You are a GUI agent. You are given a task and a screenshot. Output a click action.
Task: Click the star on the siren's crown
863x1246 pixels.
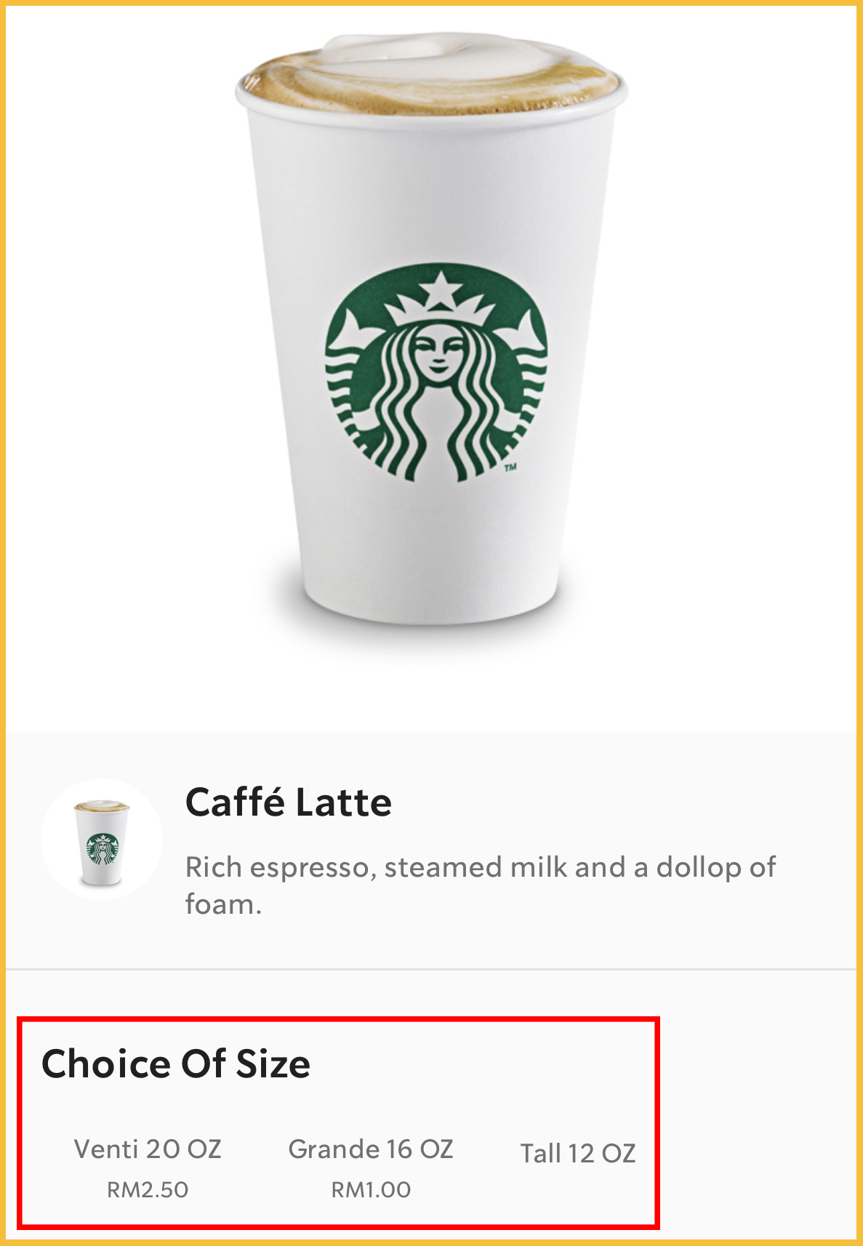click(439, 291)
